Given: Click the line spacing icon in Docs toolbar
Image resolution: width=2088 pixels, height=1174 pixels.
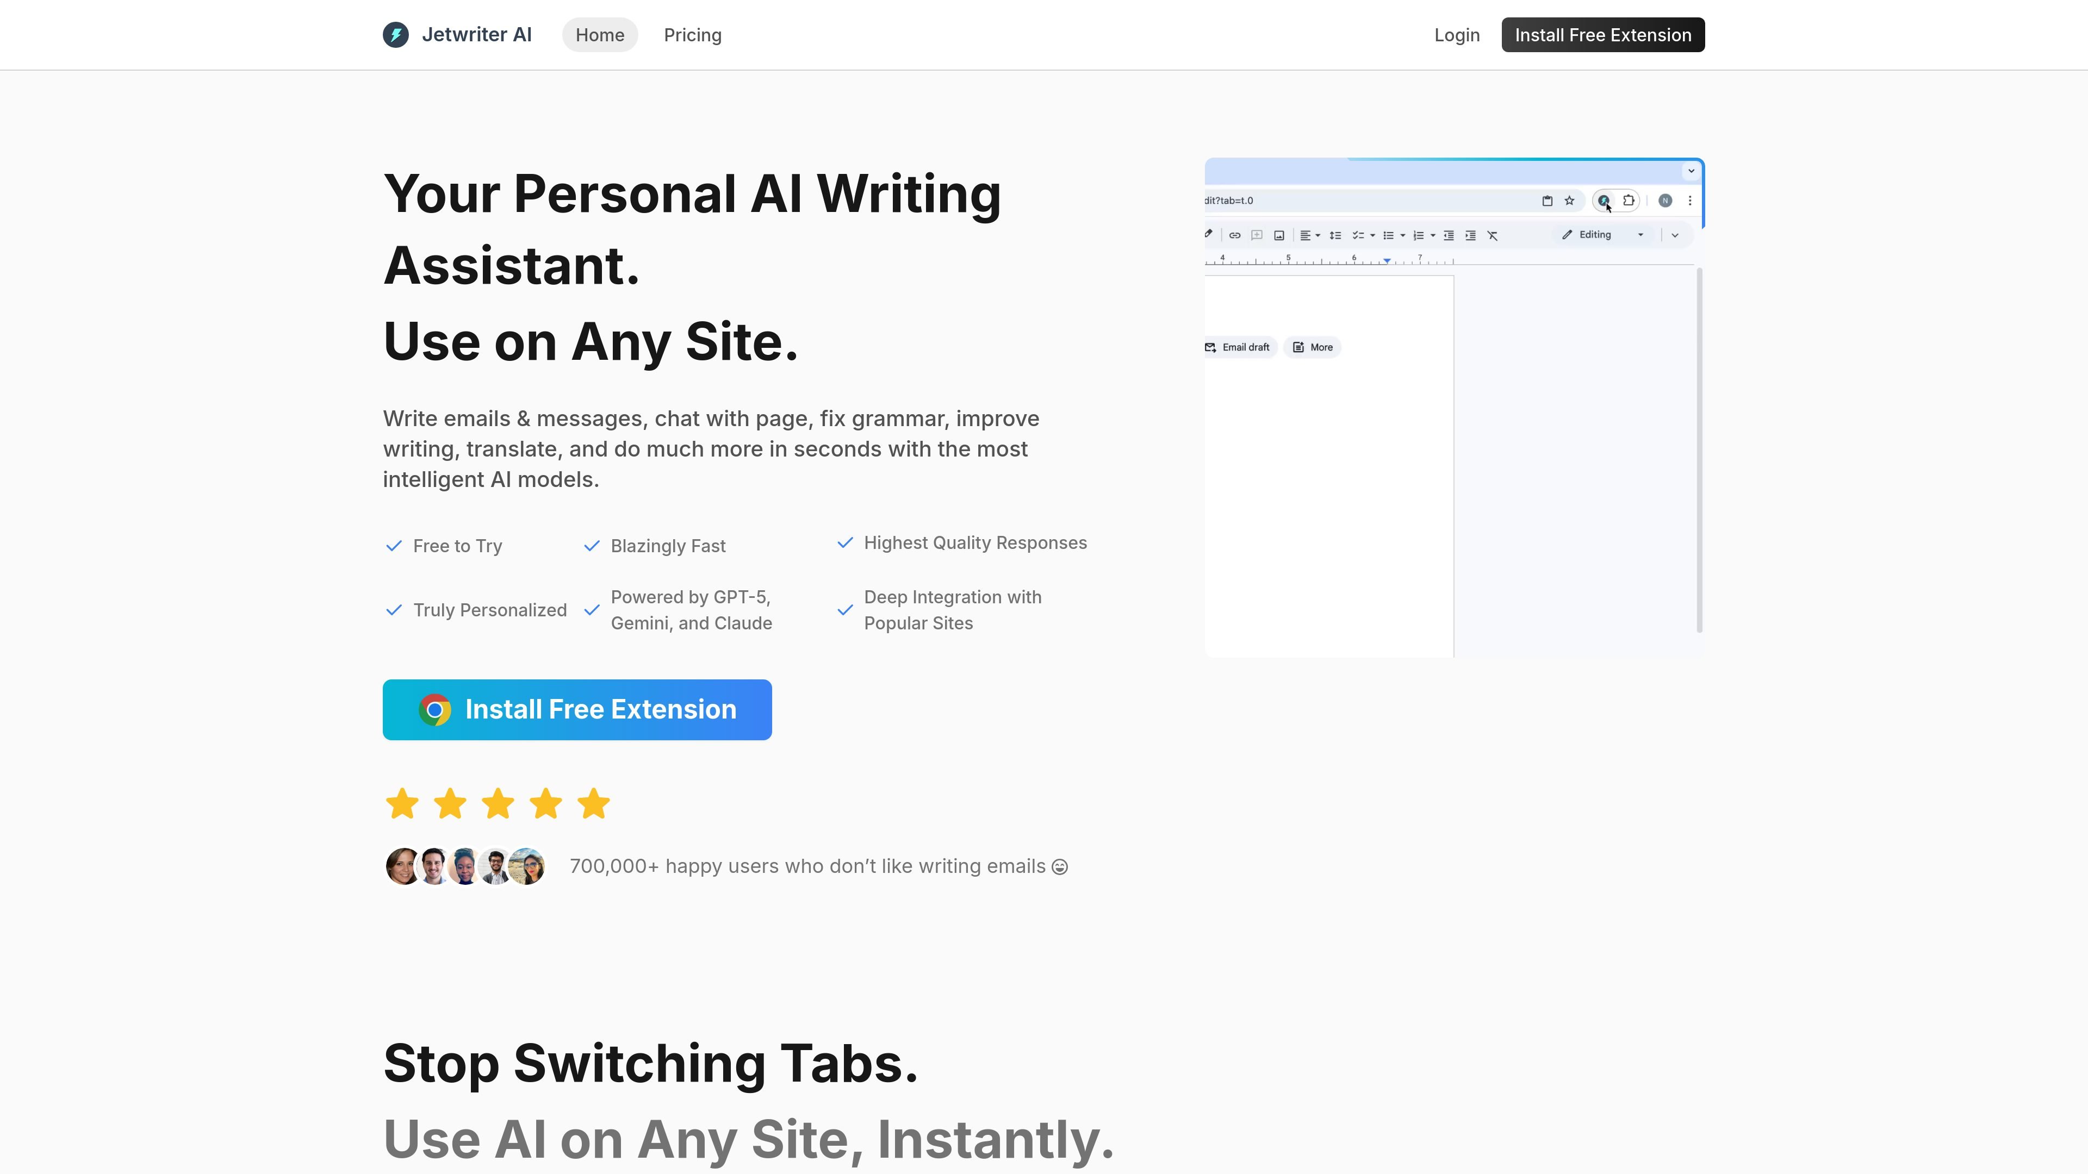Looking at the screenshot, I should [1335, 236].
